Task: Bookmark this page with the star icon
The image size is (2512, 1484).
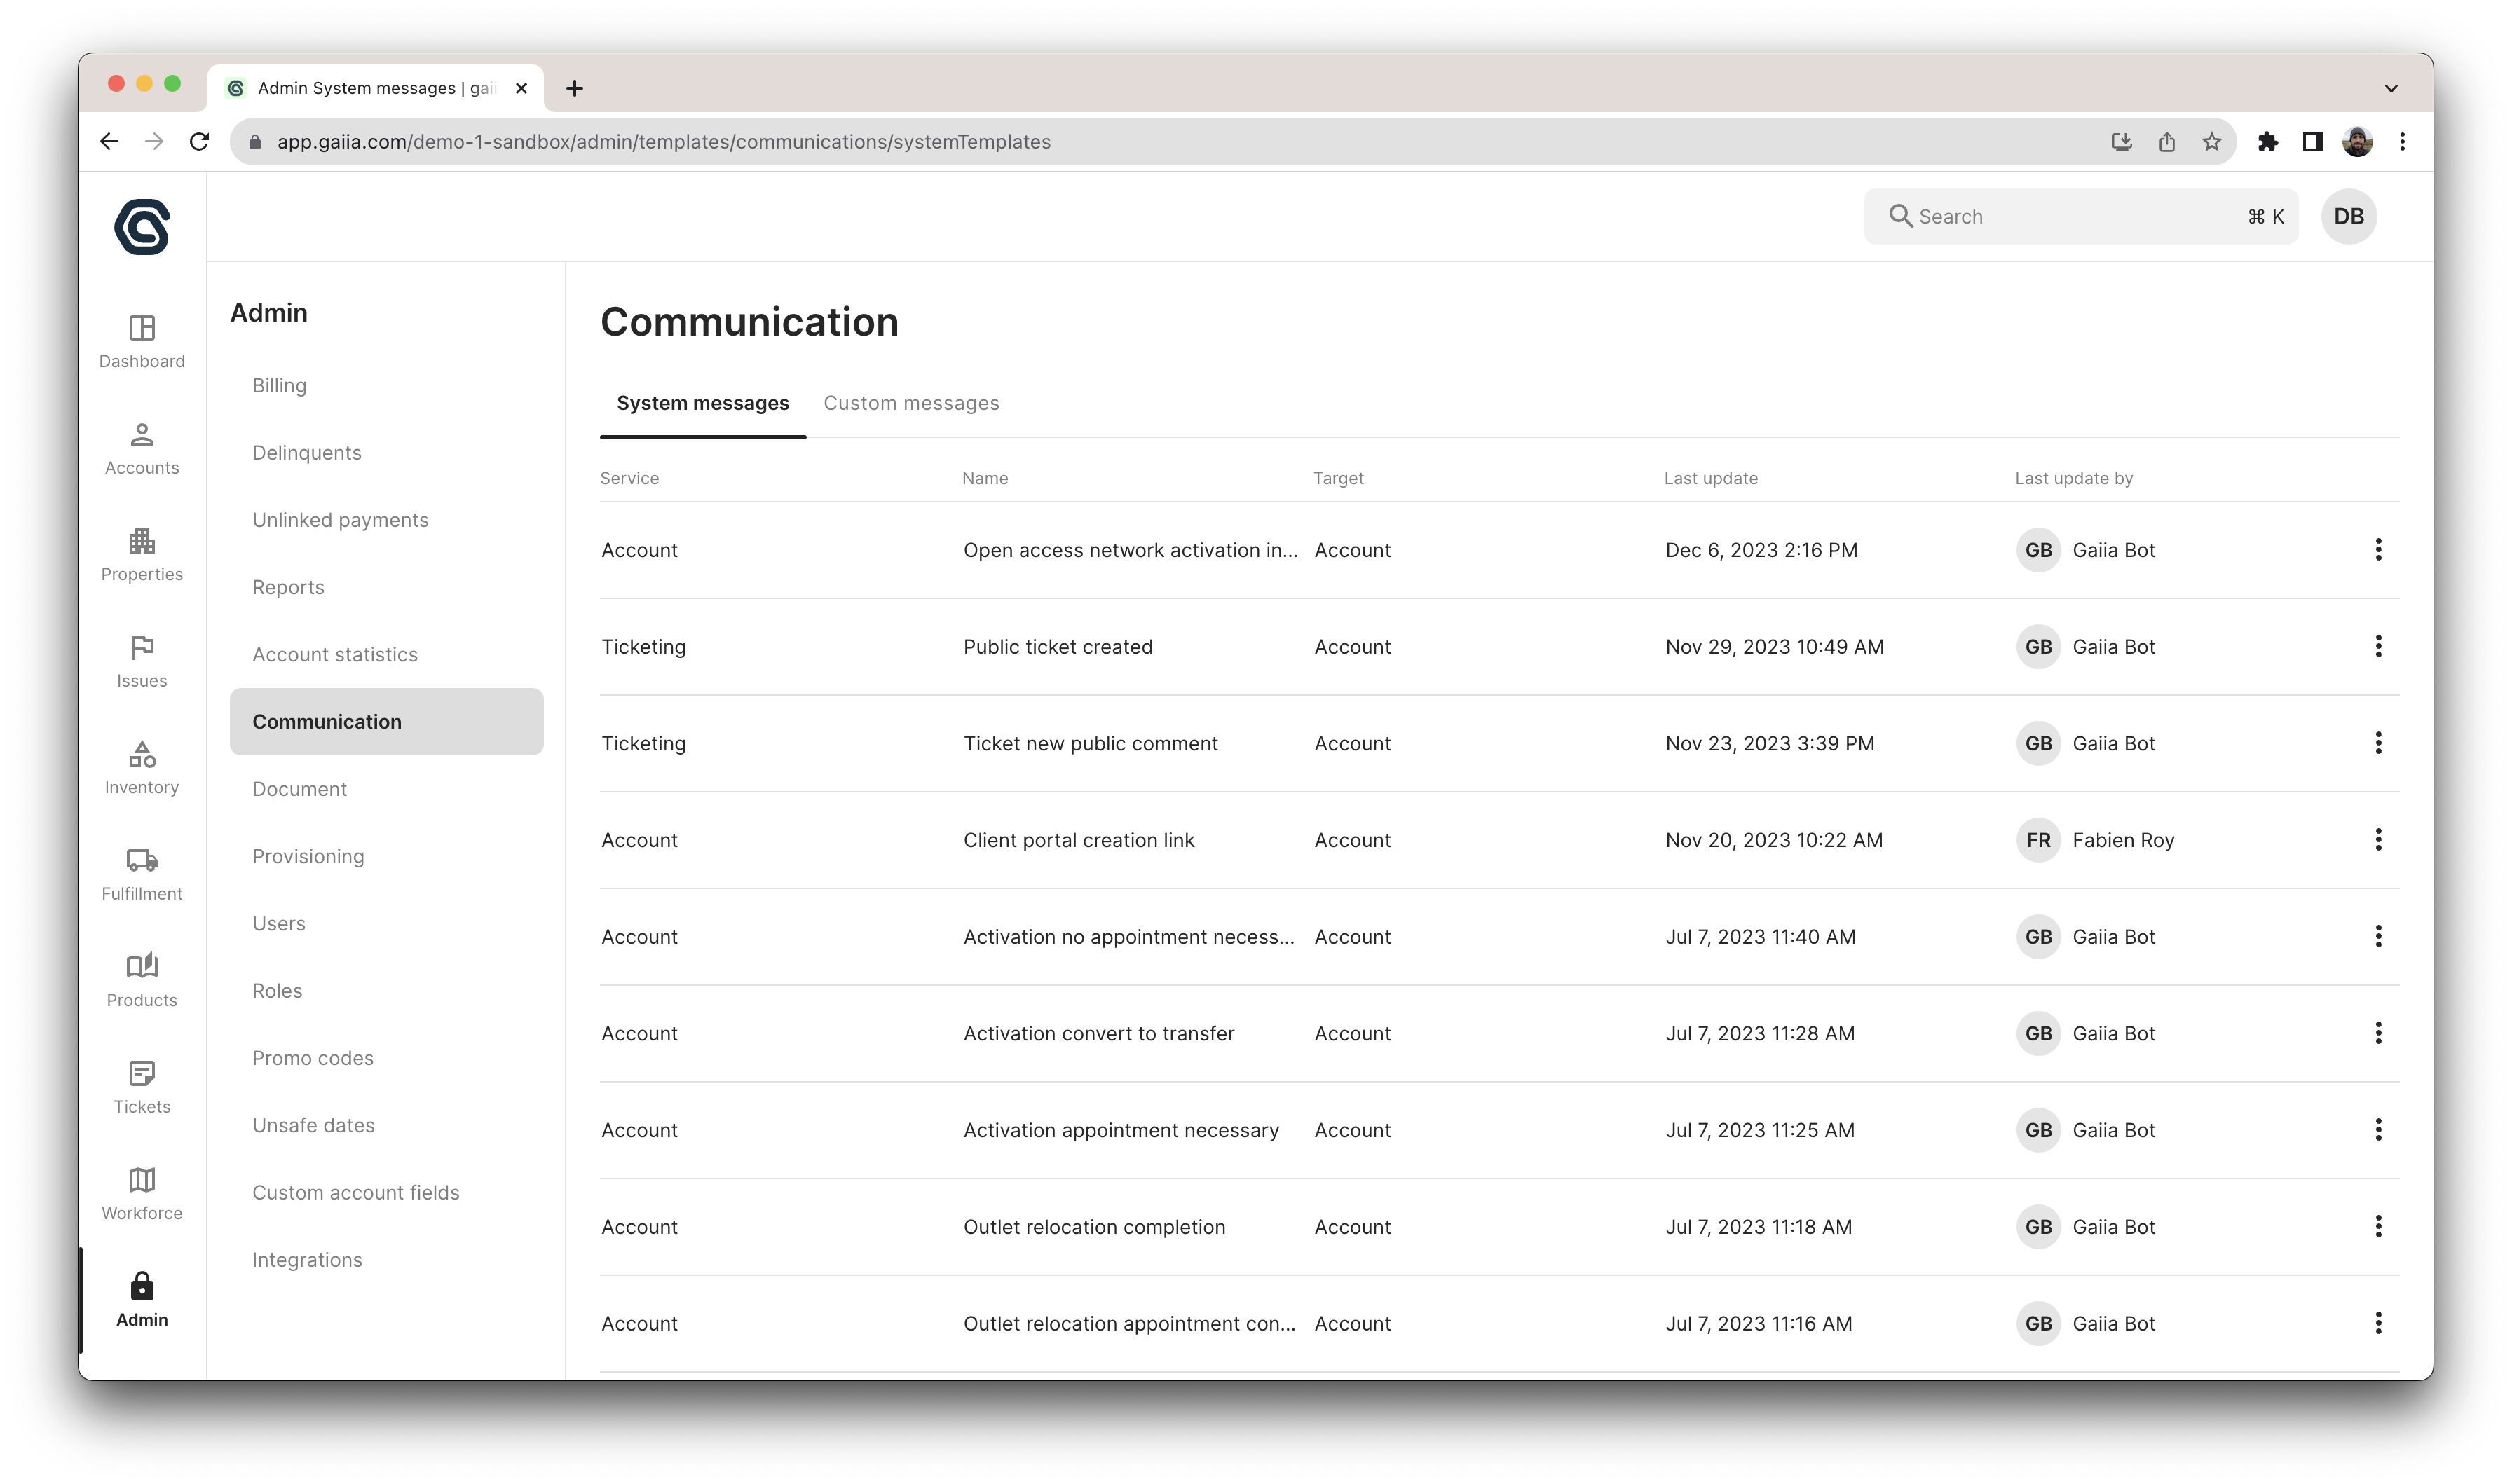Action: tap(2211, 142)
